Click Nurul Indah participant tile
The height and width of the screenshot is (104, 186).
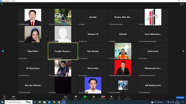(93, 68)
